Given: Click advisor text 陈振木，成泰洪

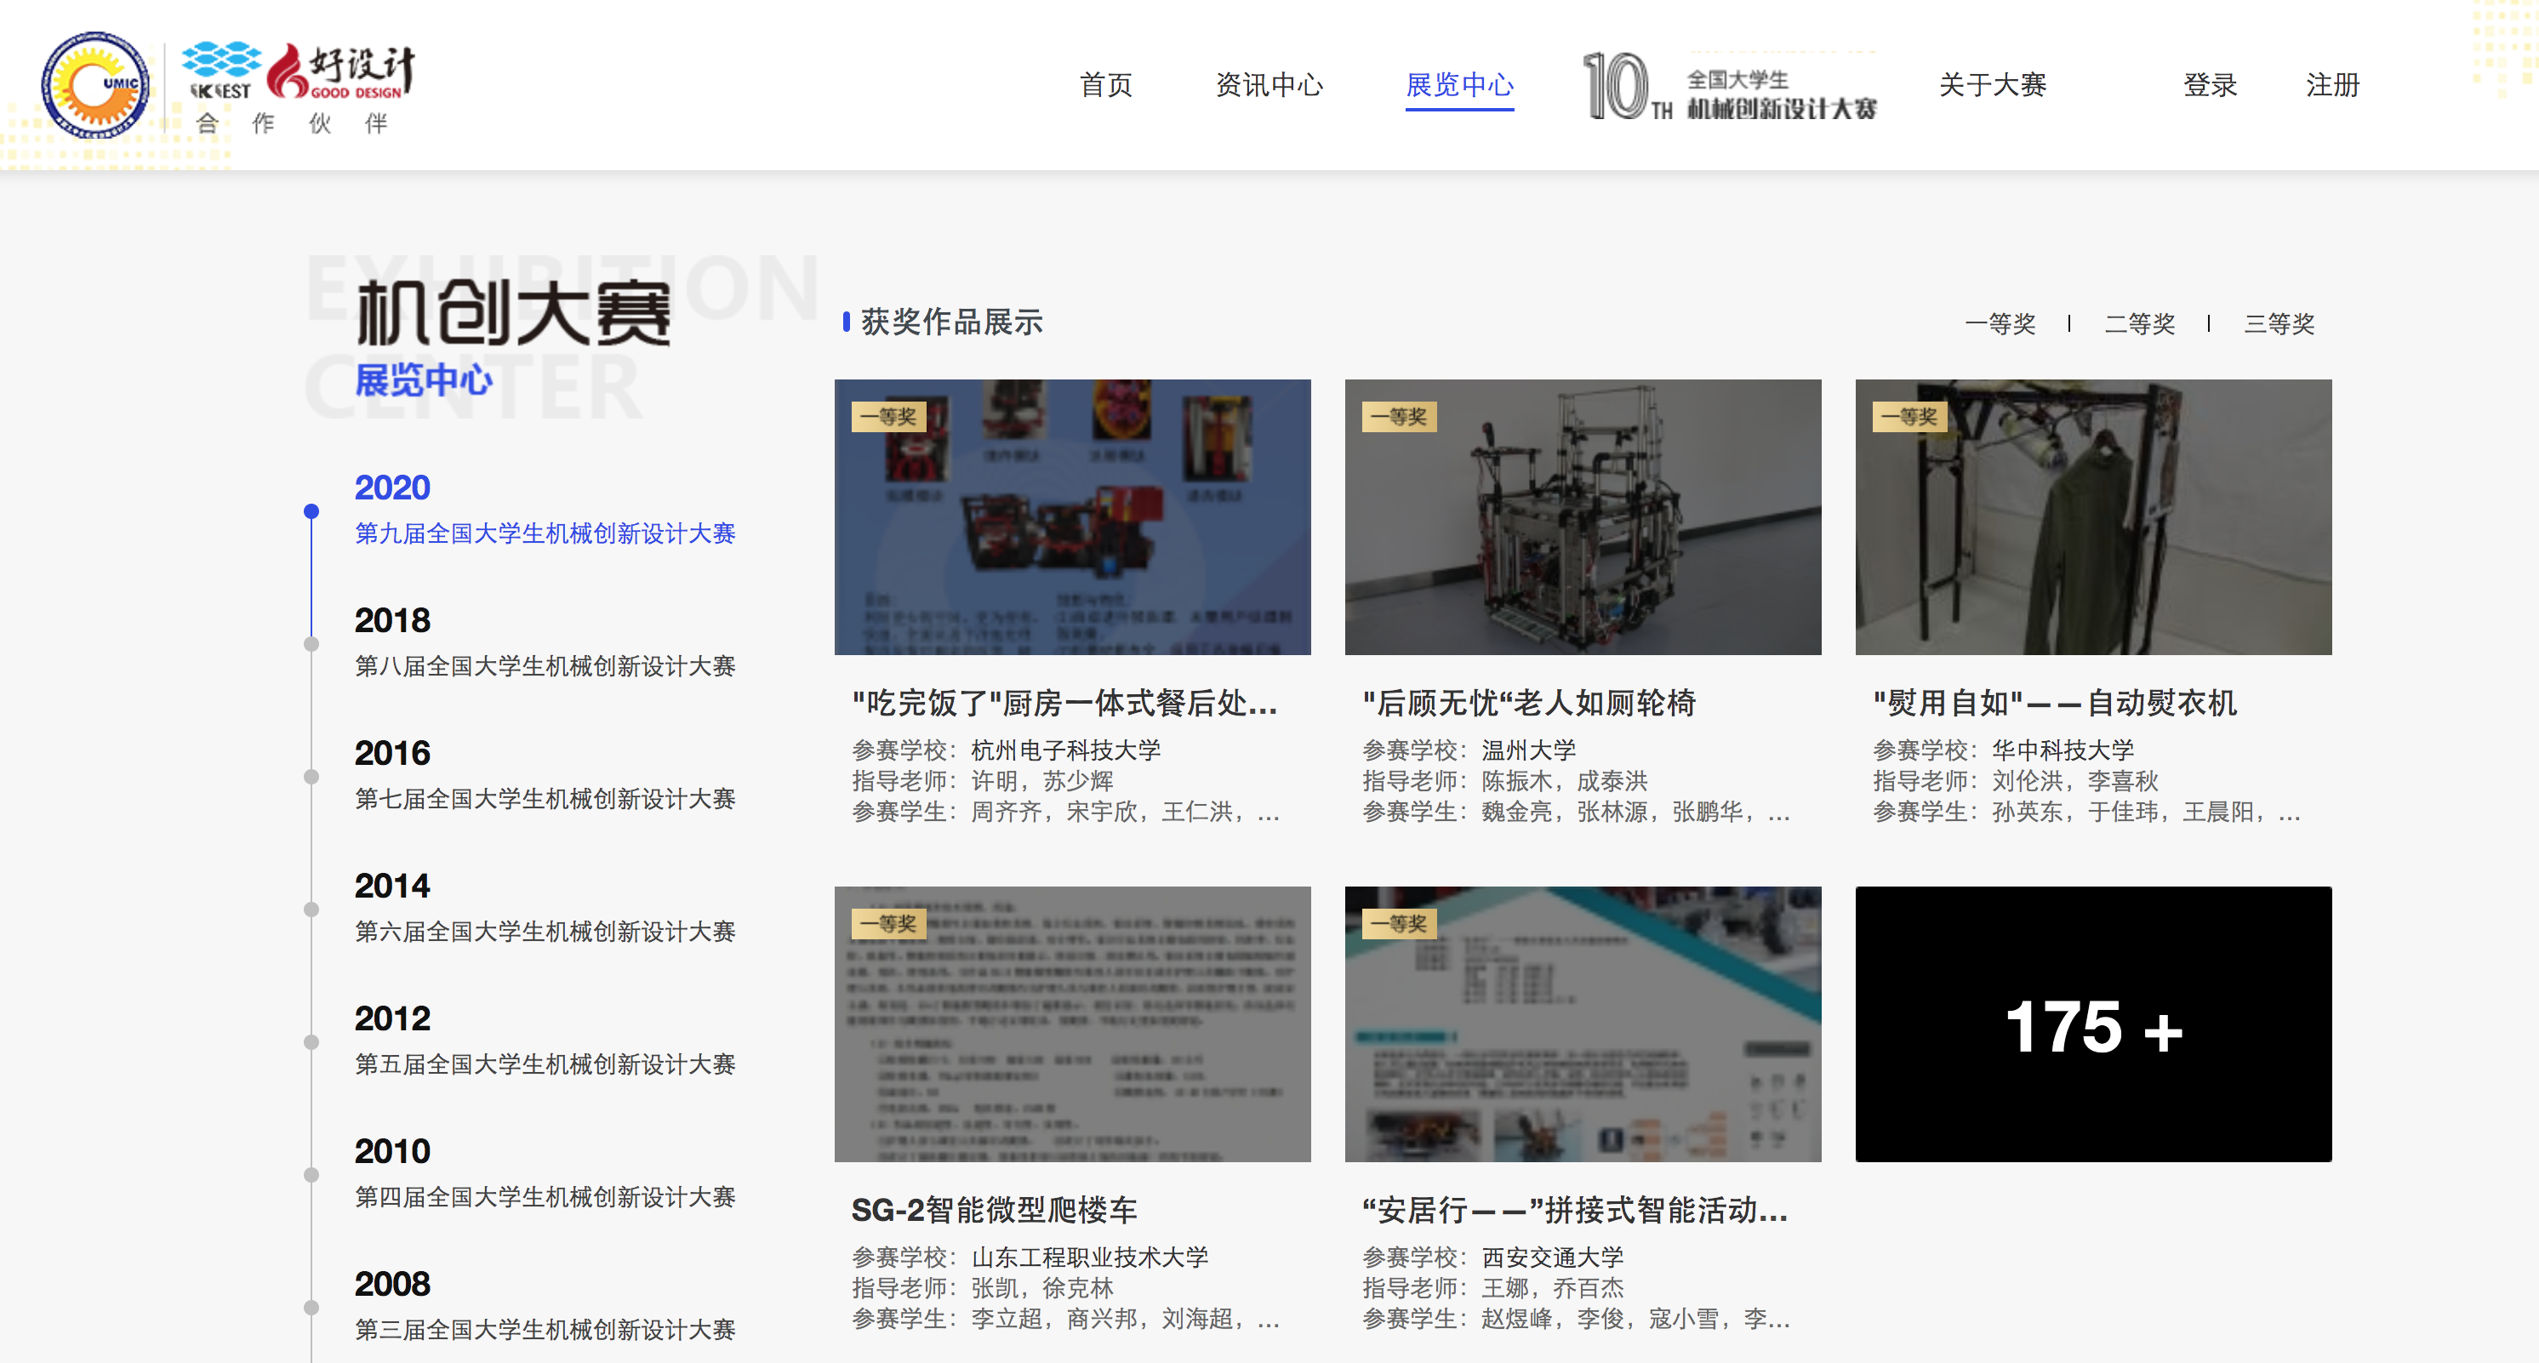Looking at the screenshot, I should click(x=1566, y=782).
